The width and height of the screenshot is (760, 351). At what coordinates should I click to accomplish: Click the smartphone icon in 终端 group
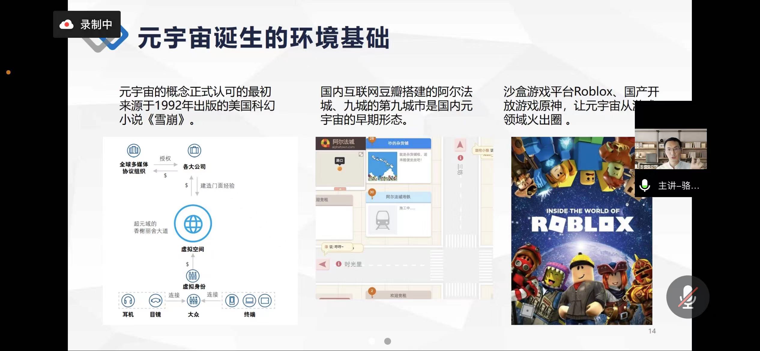tap(232, 300)
